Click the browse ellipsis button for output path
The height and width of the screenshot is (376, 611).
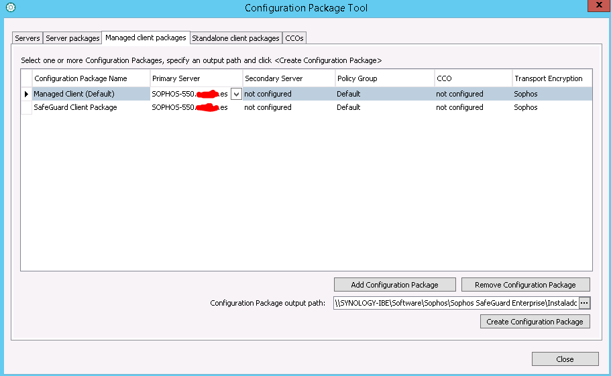tap(584, 303)
